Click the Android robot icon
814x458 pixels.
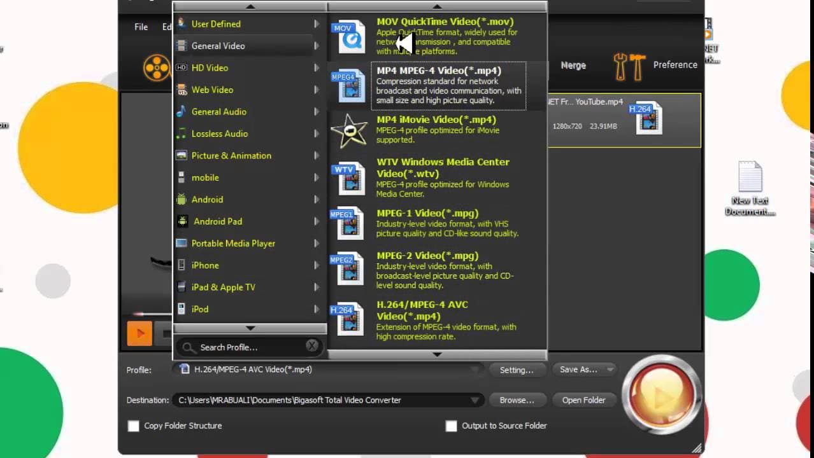(x=182, y=199)
